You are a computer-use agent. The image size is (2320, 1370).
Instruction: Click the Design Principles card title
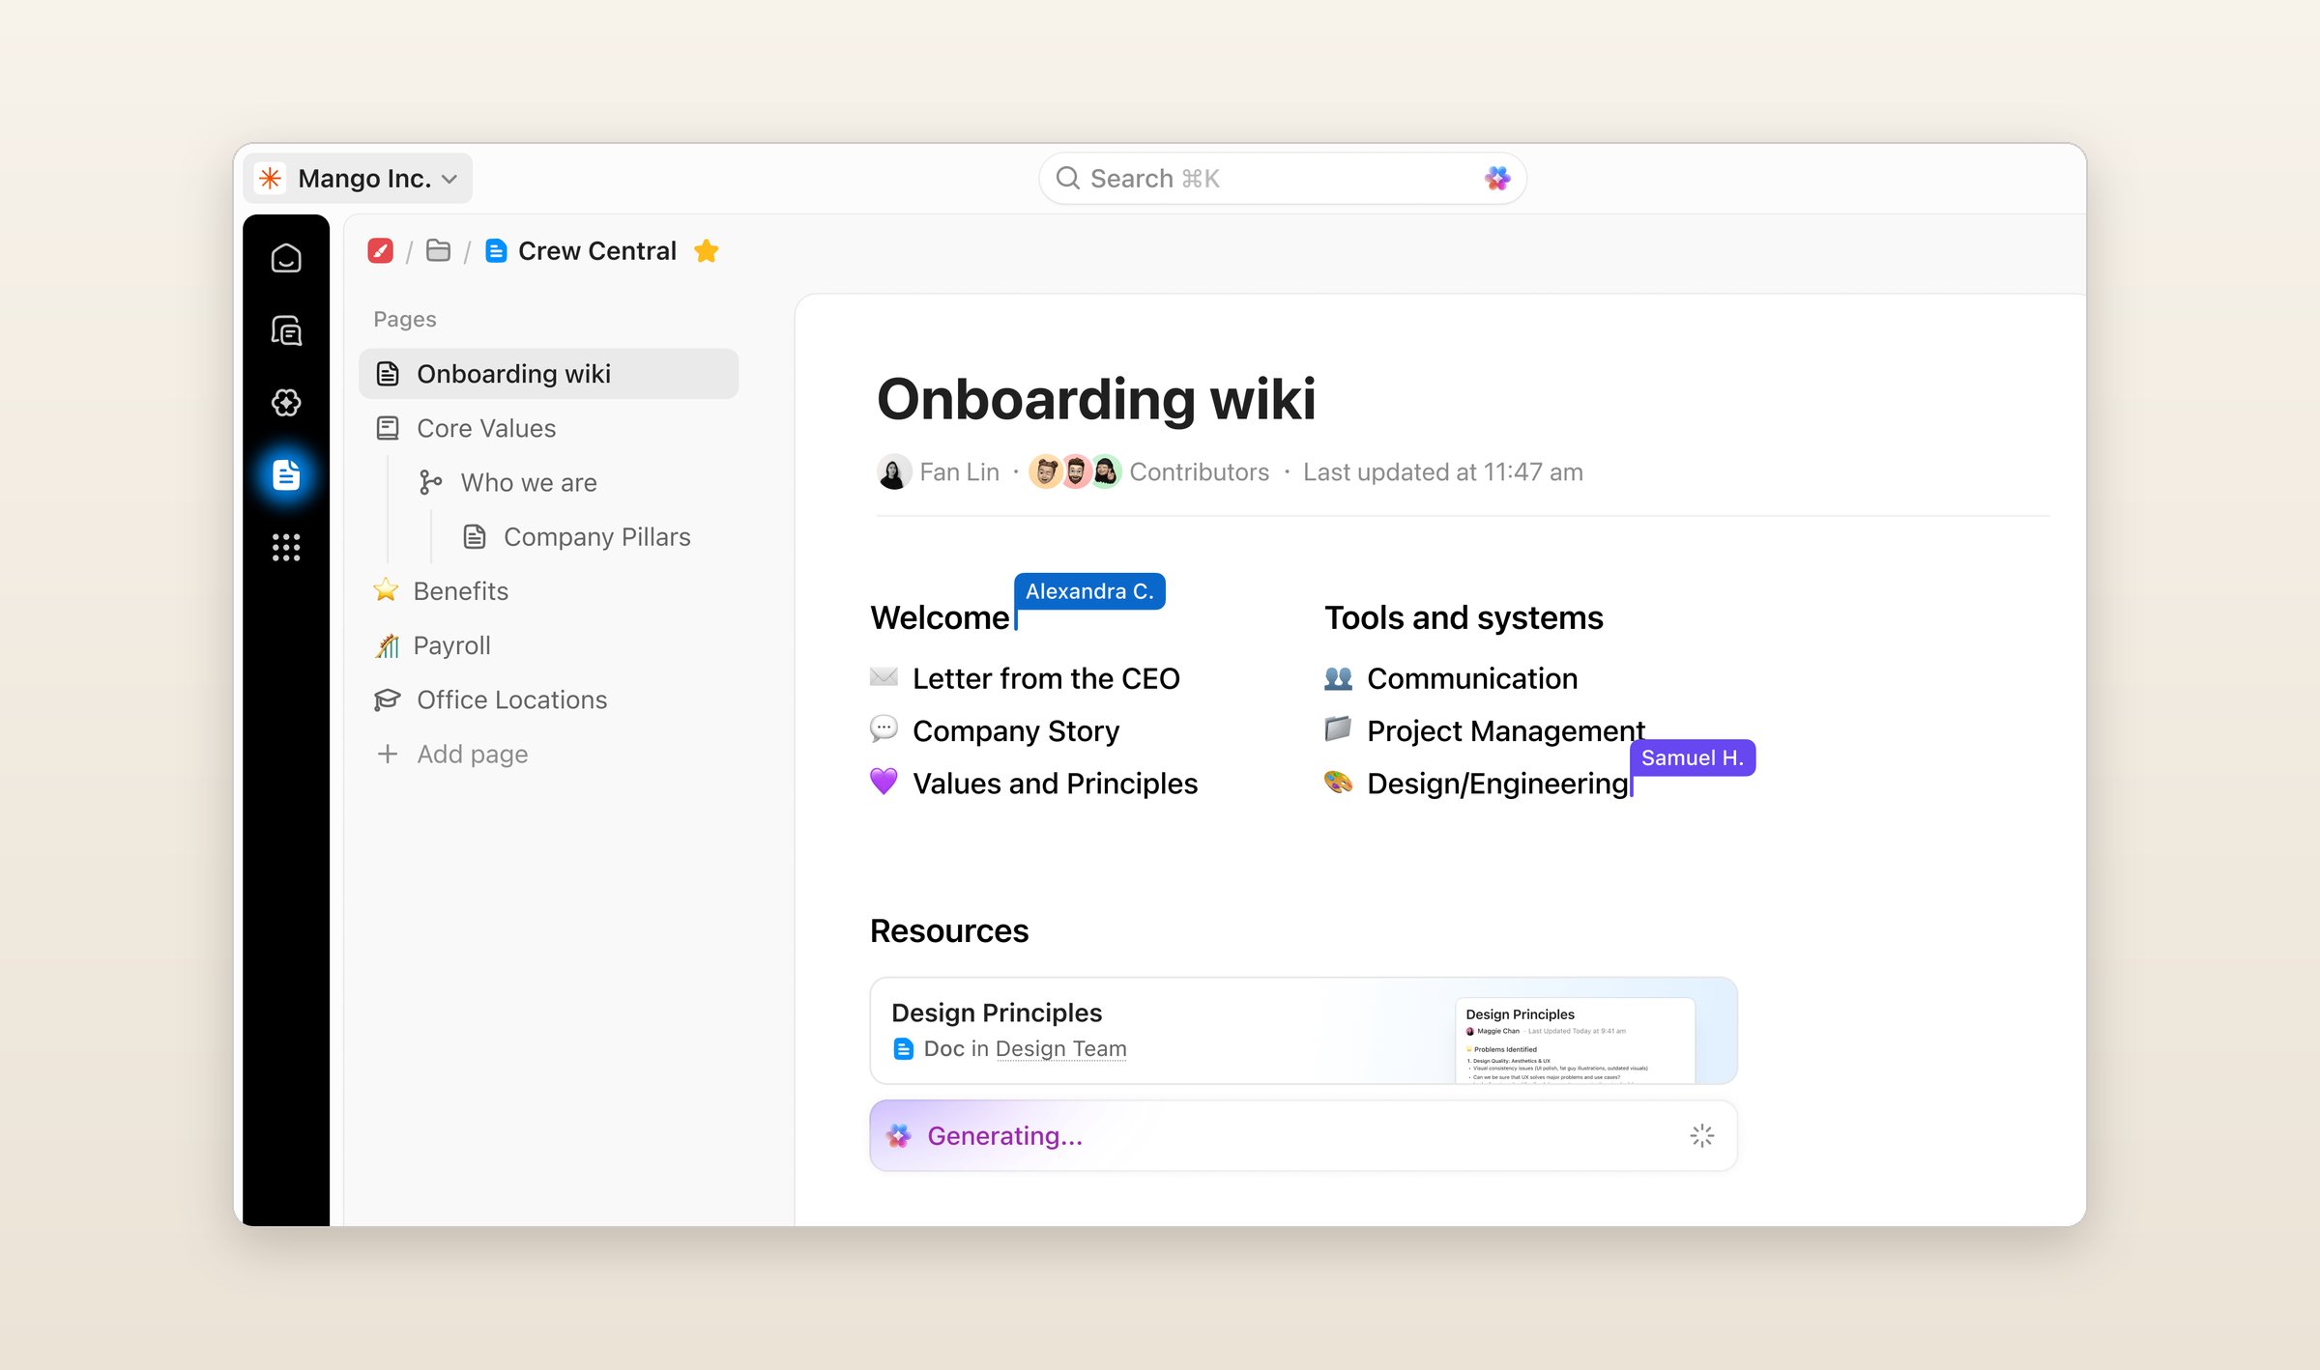(x=997, y=1013)
